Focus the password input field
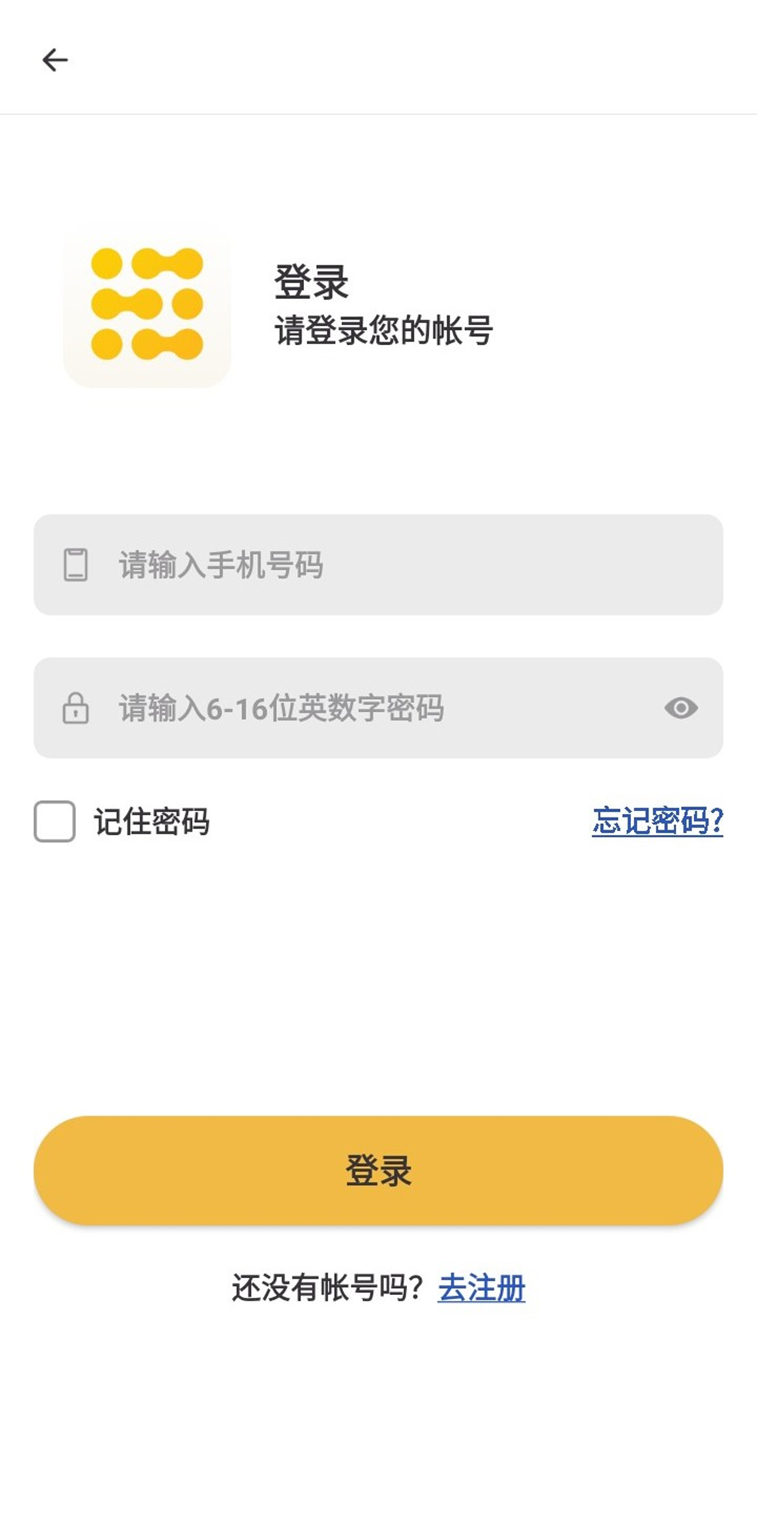Screen dimensions: 757x1522 pos(538,708)
